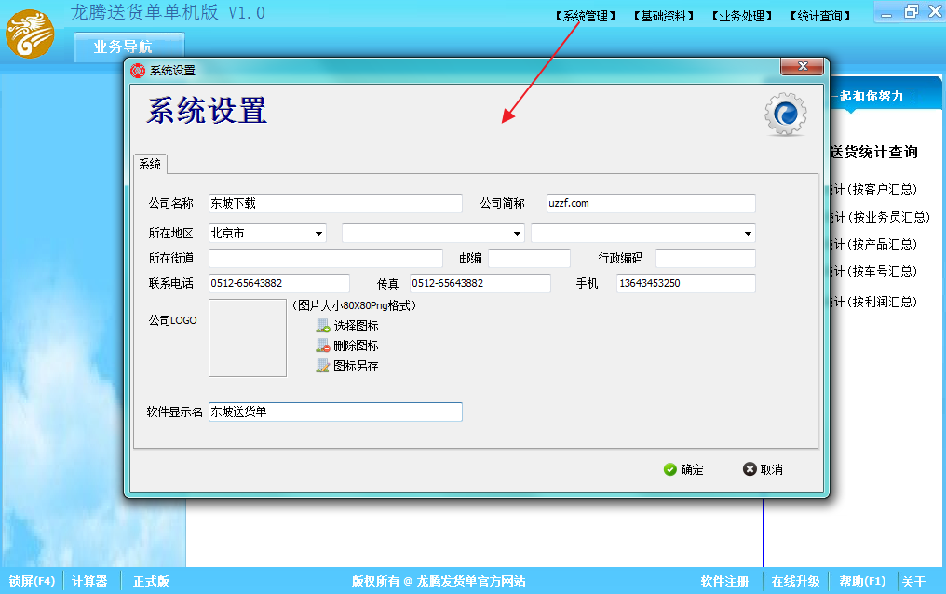Viewport: 946px width, 594px height.
Task: Expand the second region dropdown (city)
Action: coord(517,234)
